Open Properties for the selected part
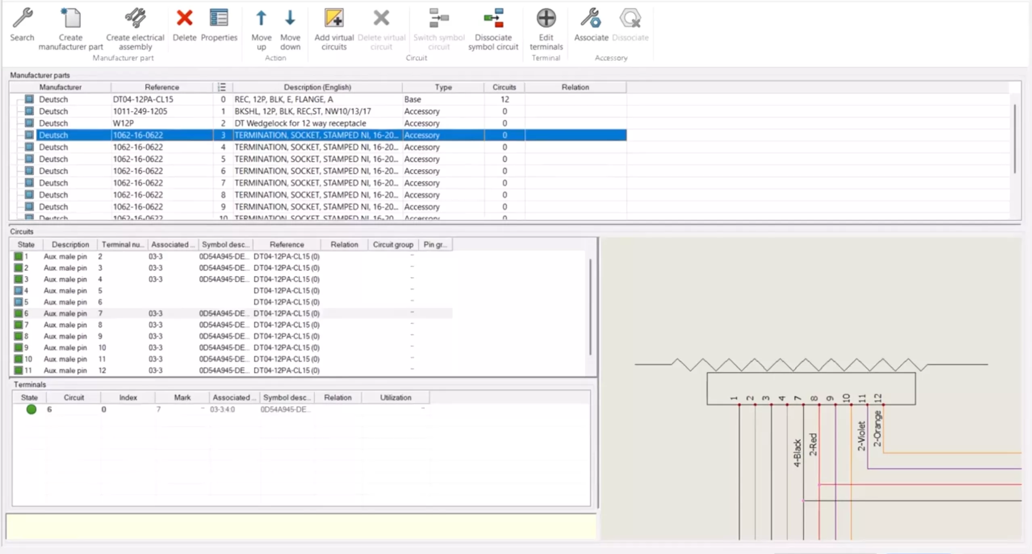The image size is (1032, 554). pos(218,24)
